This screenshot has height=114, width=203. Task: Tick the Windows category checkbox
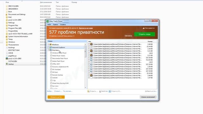(49, 45)
